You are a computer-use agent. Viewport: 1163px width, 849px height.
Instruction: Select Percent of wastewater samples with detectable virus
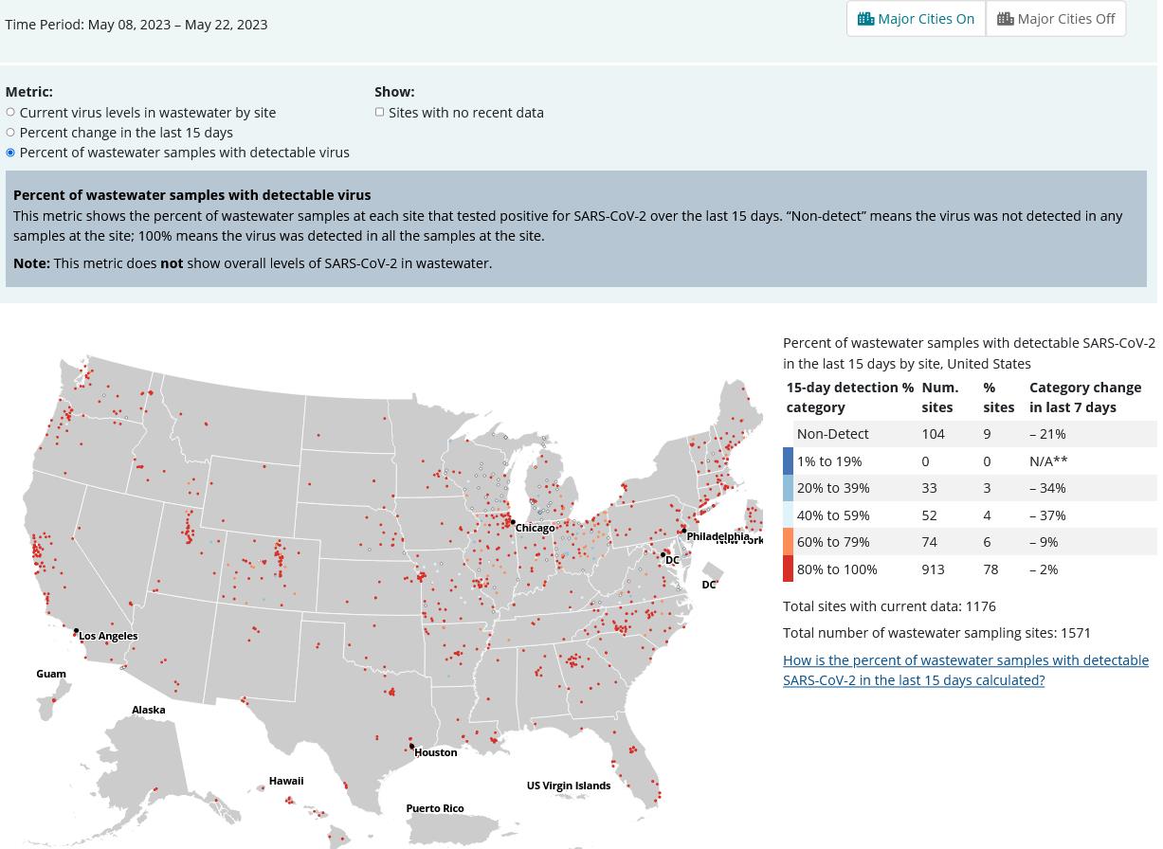(x=10, y=153)
